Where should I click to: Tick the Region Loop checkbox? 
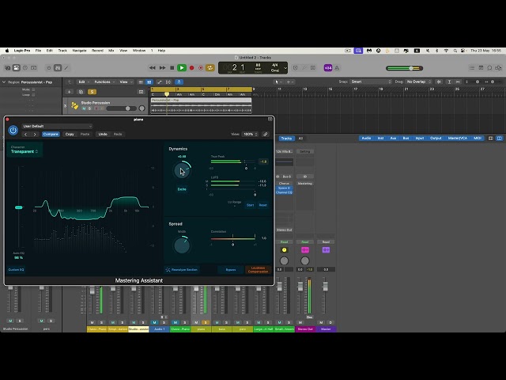point(33,95)
